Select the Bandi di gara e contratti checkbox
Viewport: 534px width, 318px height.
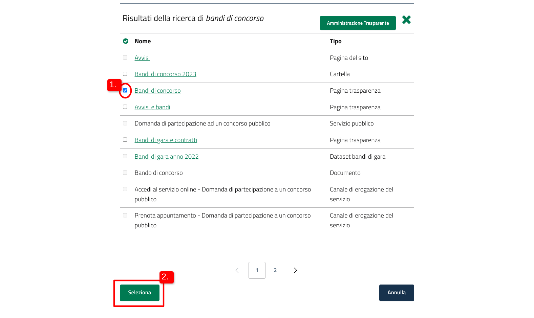pos(125,140)
